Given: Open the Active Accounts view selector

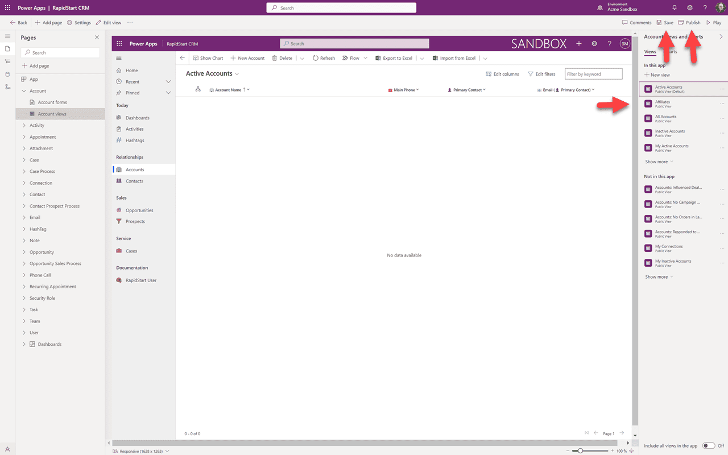Looking at the screenshot, I should [237, 73].
